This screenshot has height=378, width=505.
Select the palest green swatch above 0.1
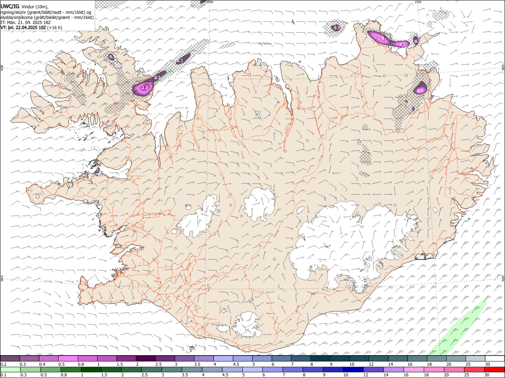(10, 369)
